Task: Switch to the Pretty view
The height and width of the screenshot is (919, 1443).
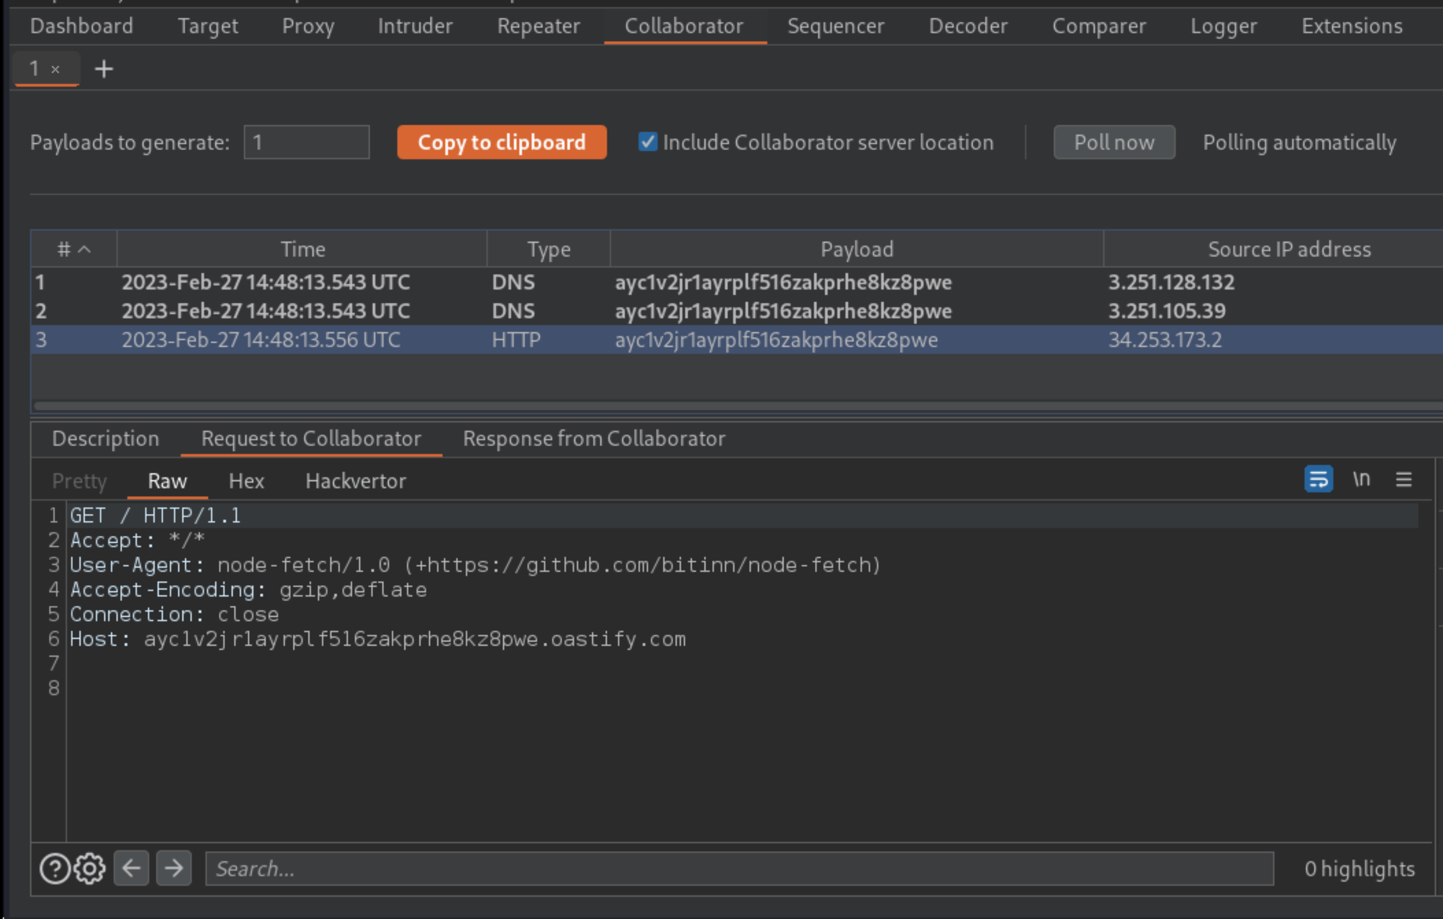Action: pyautogui.click(x=79, y=481)
